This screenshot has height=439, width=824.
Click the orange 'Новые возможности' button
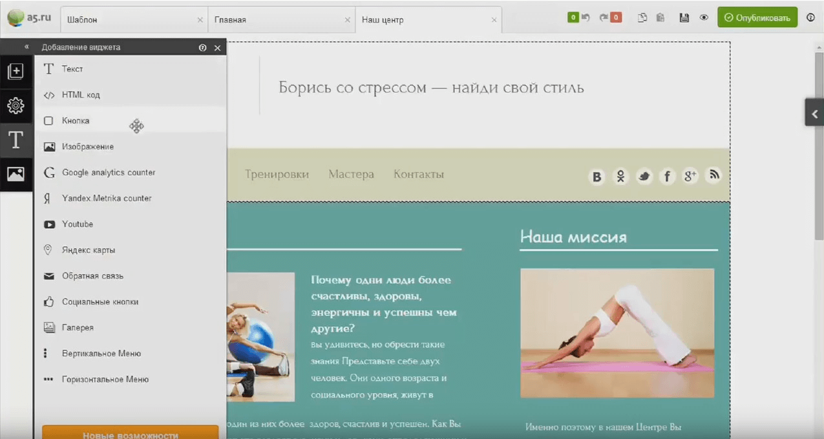130,433
